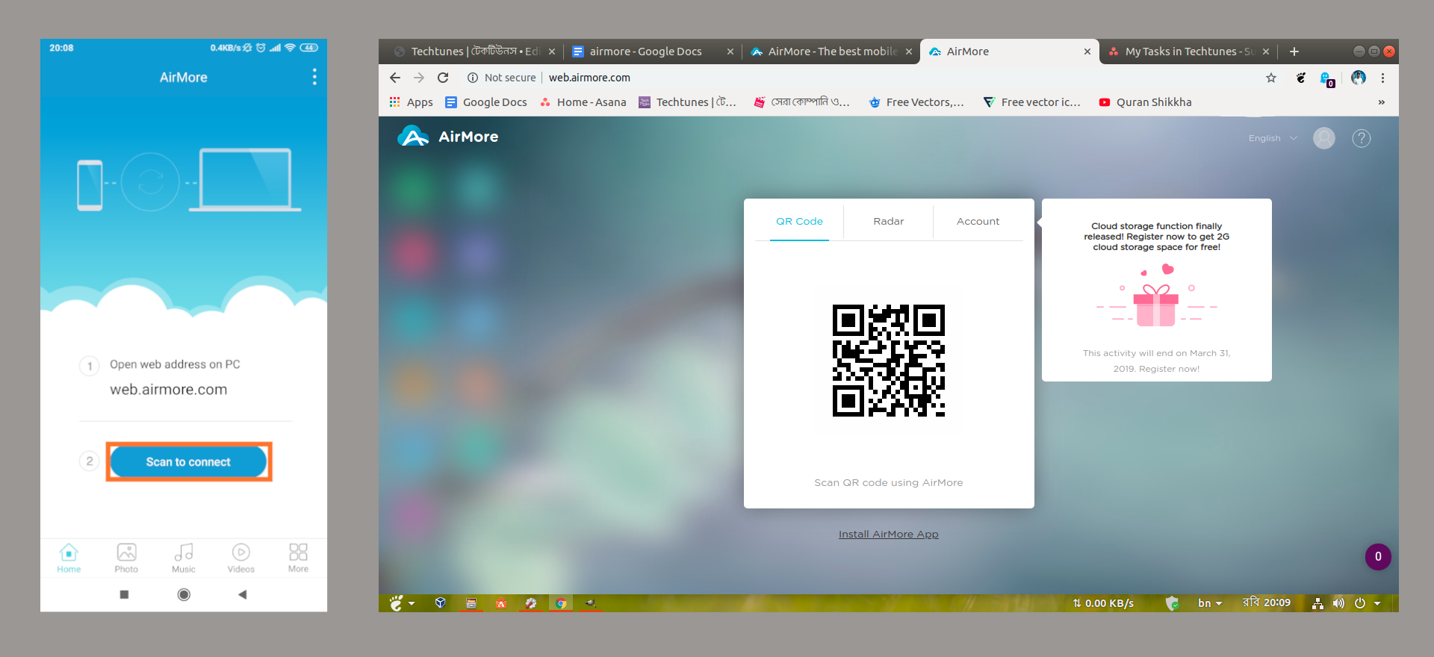Viewport: 1434px width, 657px height.
Task: Tap the Scan to connect button
Action: point(188,462)
